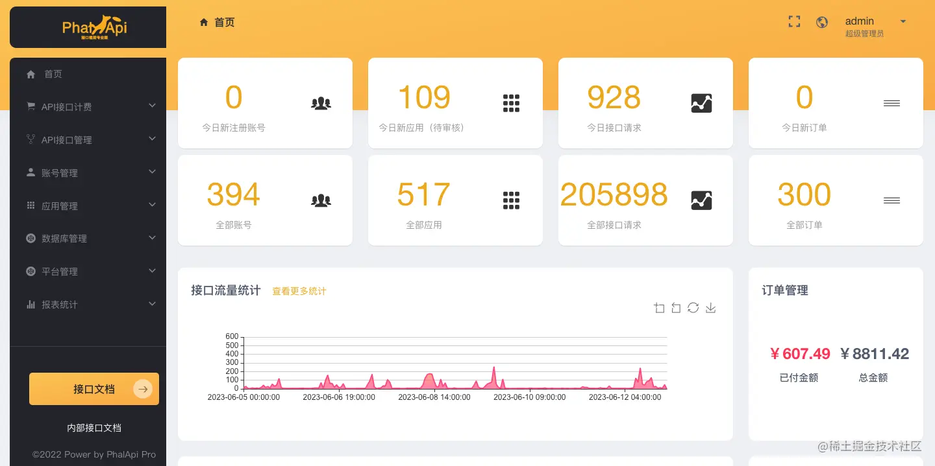Click lines icon on 全部订单 card
Viewport: 935px width, 466px height.
click(891, 200)
